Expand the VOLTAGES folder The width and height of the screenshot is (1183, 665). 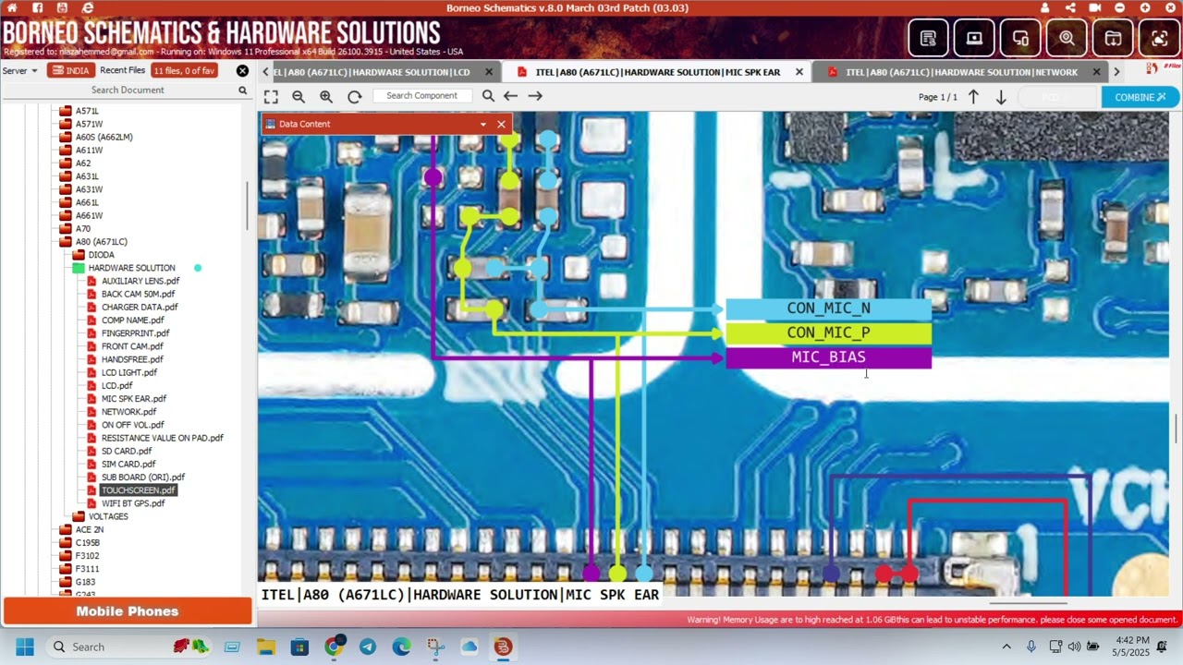tap(79, 516)
